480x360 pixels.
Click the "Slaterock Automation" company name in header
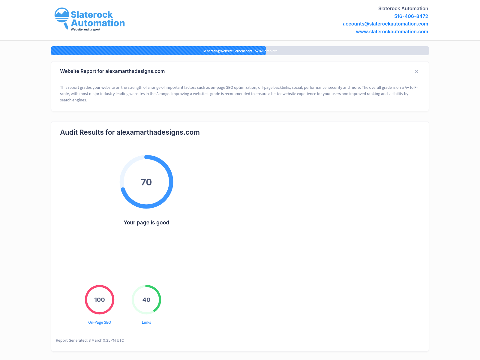pos(403,8)
